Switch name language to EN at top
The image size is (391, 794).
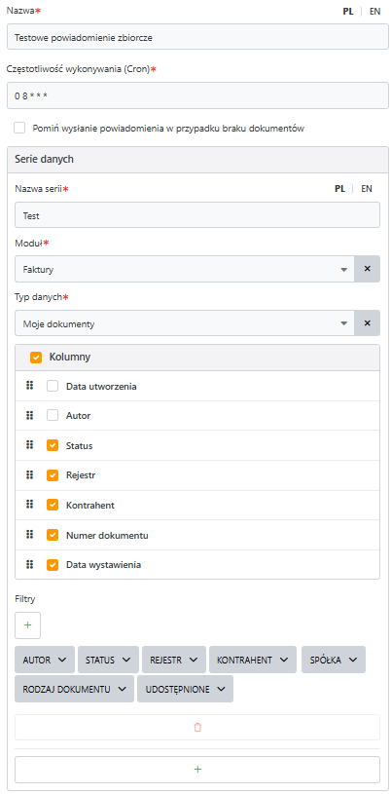pos(374,11)
